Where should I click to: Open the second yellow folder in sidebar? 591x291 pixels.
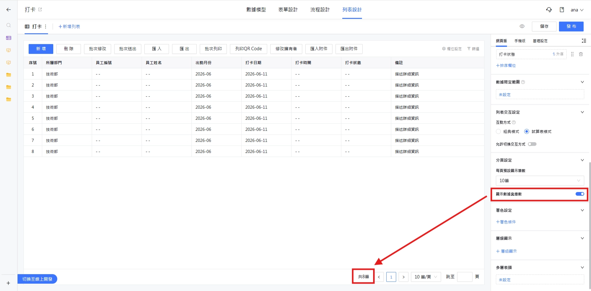tap(9, 87)
